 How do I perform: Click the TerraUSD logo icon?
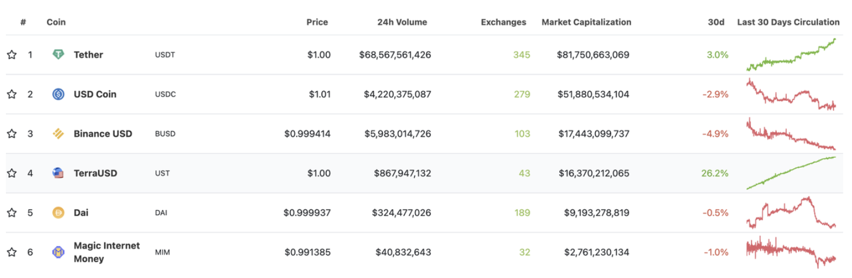click(58, 173)
